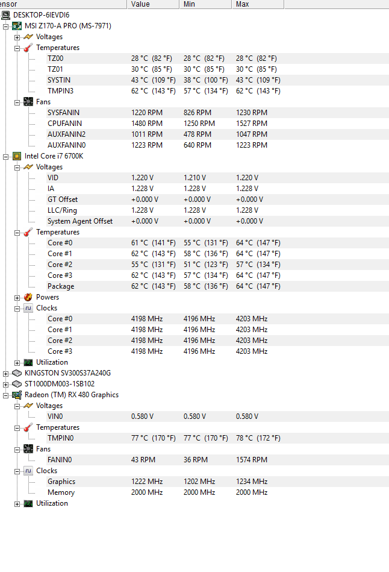The image size is (389, 572).
Task: Click the Intel Core i7 6700K chip icon
Action: point(17,156)
